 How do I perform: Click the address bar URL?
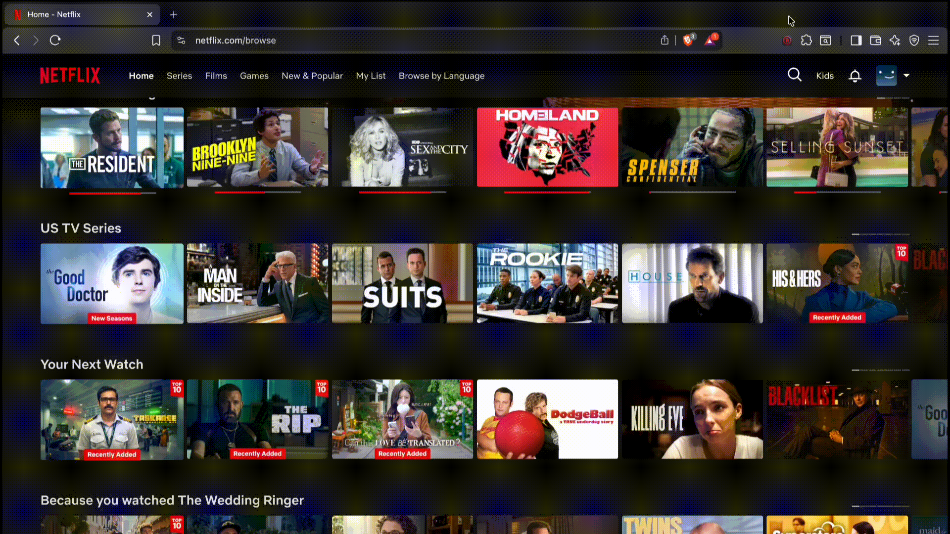[x=236, y=41]
